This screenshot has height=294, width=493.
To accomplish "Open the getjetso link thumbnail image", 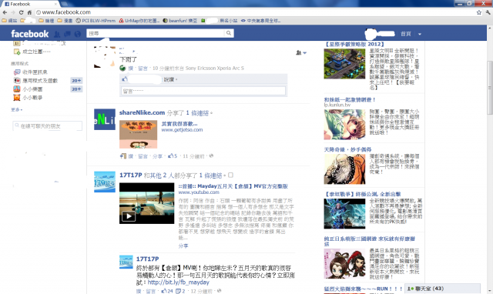I will [139, 135].
